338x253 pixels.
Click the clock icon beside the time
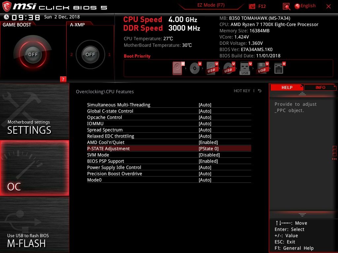tap(6, 17)
